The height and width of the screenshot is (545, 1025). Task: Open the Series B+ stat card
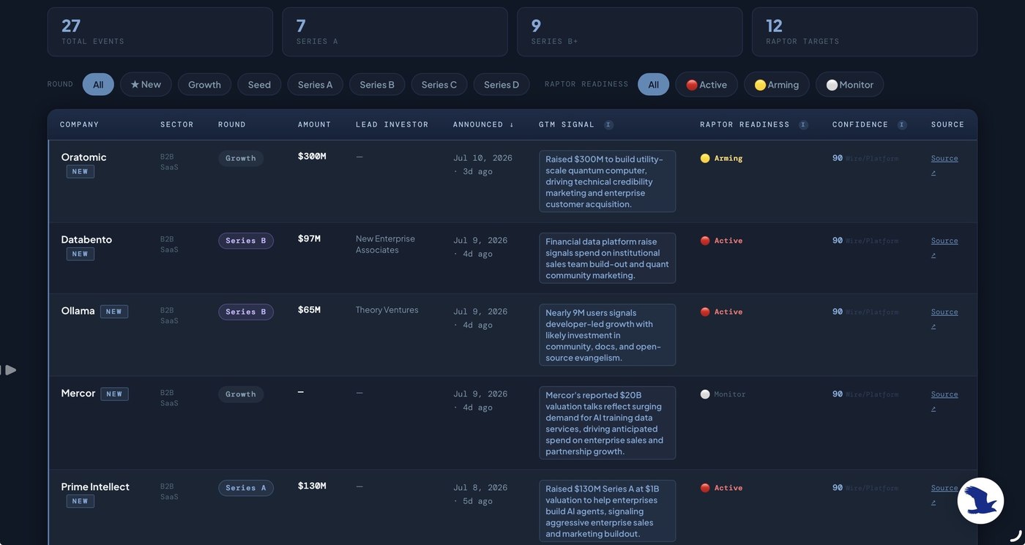click(x=630, y=32)
